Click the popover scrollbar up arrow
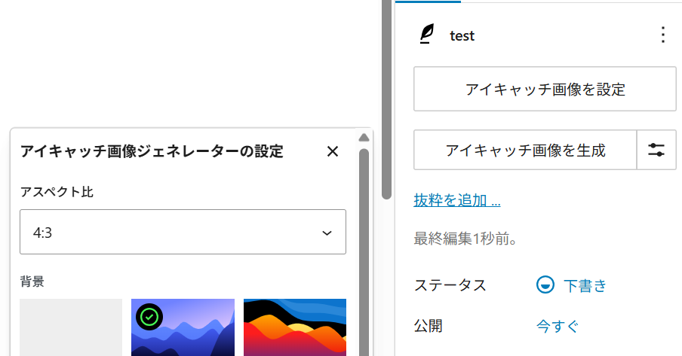682x356 pixels. pyautogui.click(x=364, y=138)
